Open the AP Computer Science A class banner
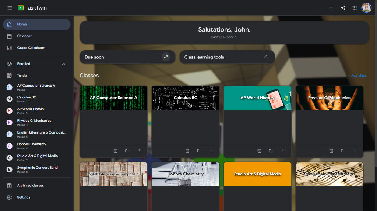 coord(113,98)
